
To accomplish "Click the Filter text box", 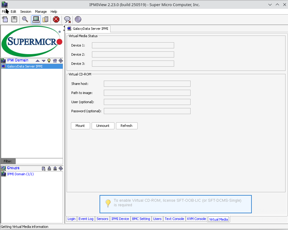I will coord(39,161).
